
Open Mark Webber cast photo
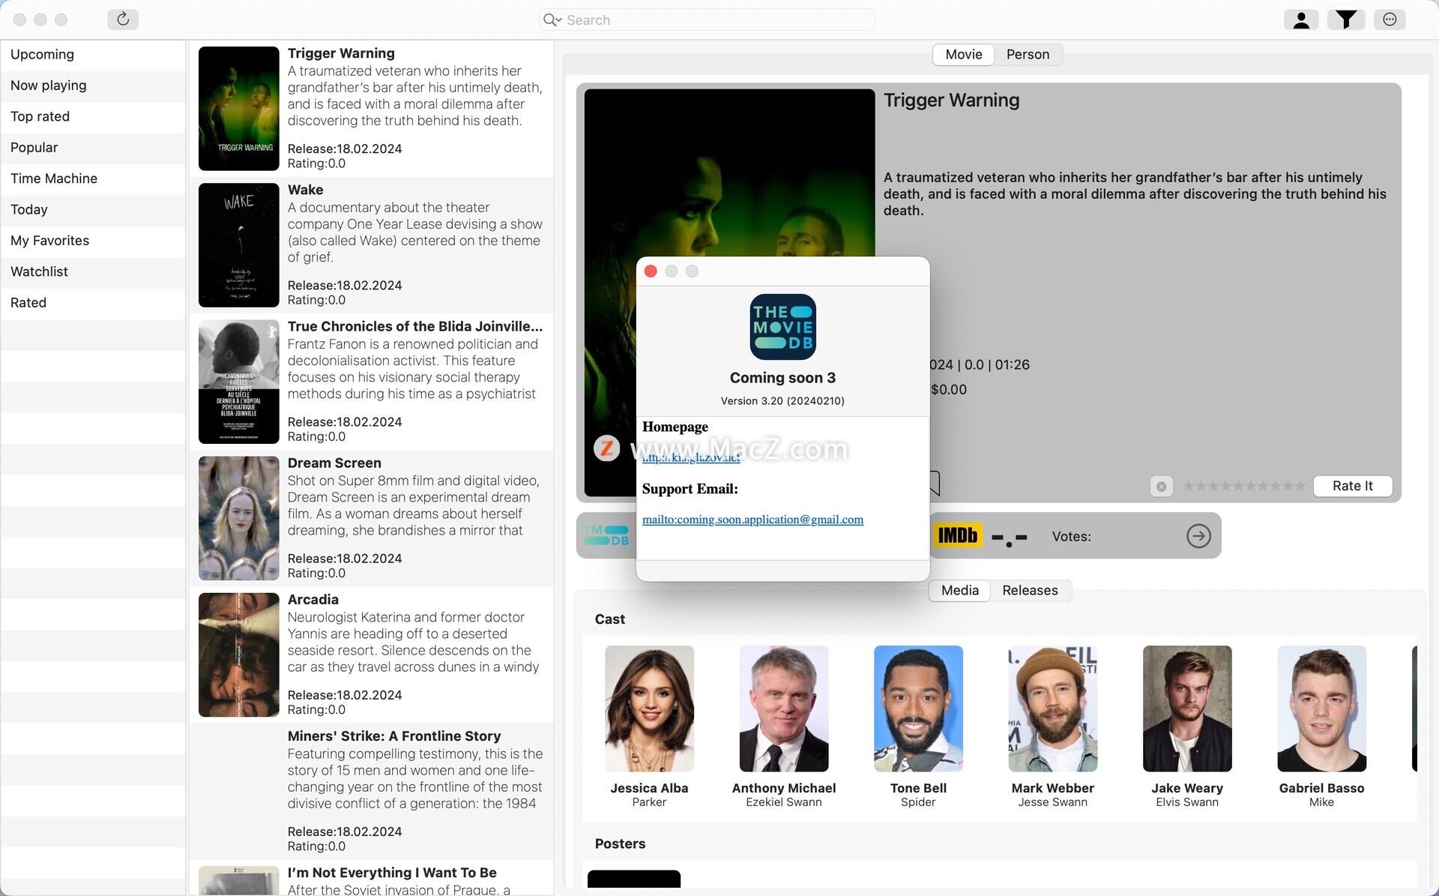1053,709
